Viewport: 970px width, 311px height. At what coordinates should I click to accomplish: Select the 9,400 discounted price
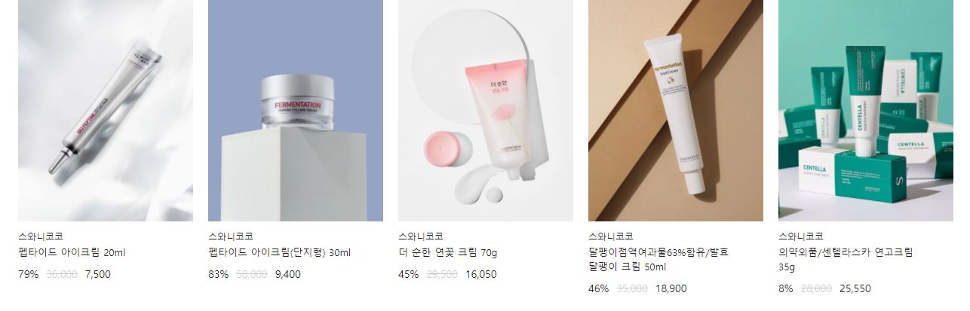coord(288,274)
